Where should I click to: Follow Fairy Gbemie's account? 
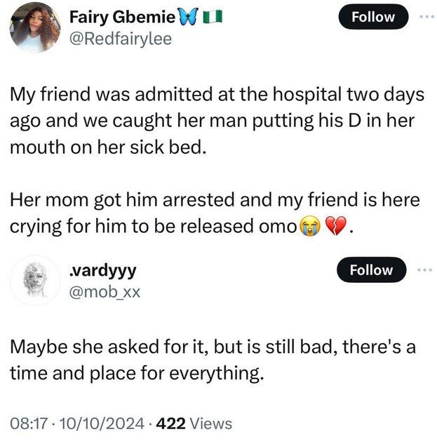(371, 17)
